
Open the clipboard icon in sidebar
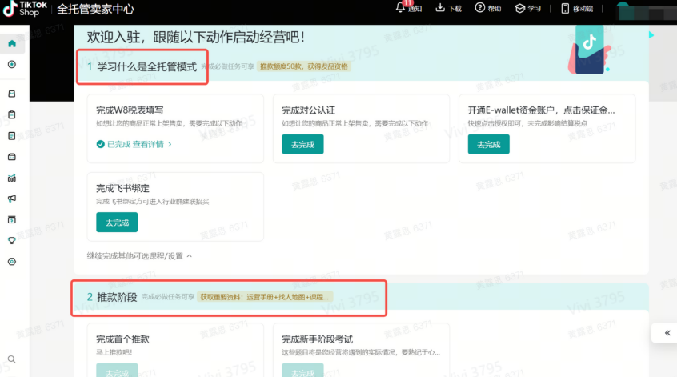pyautogui.click(x=12, y=115)
